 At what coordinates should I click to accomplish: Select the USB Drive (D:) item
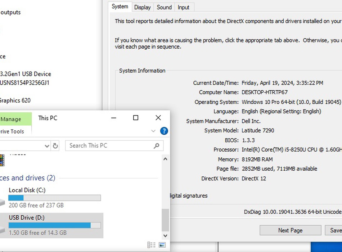[50, 225]
